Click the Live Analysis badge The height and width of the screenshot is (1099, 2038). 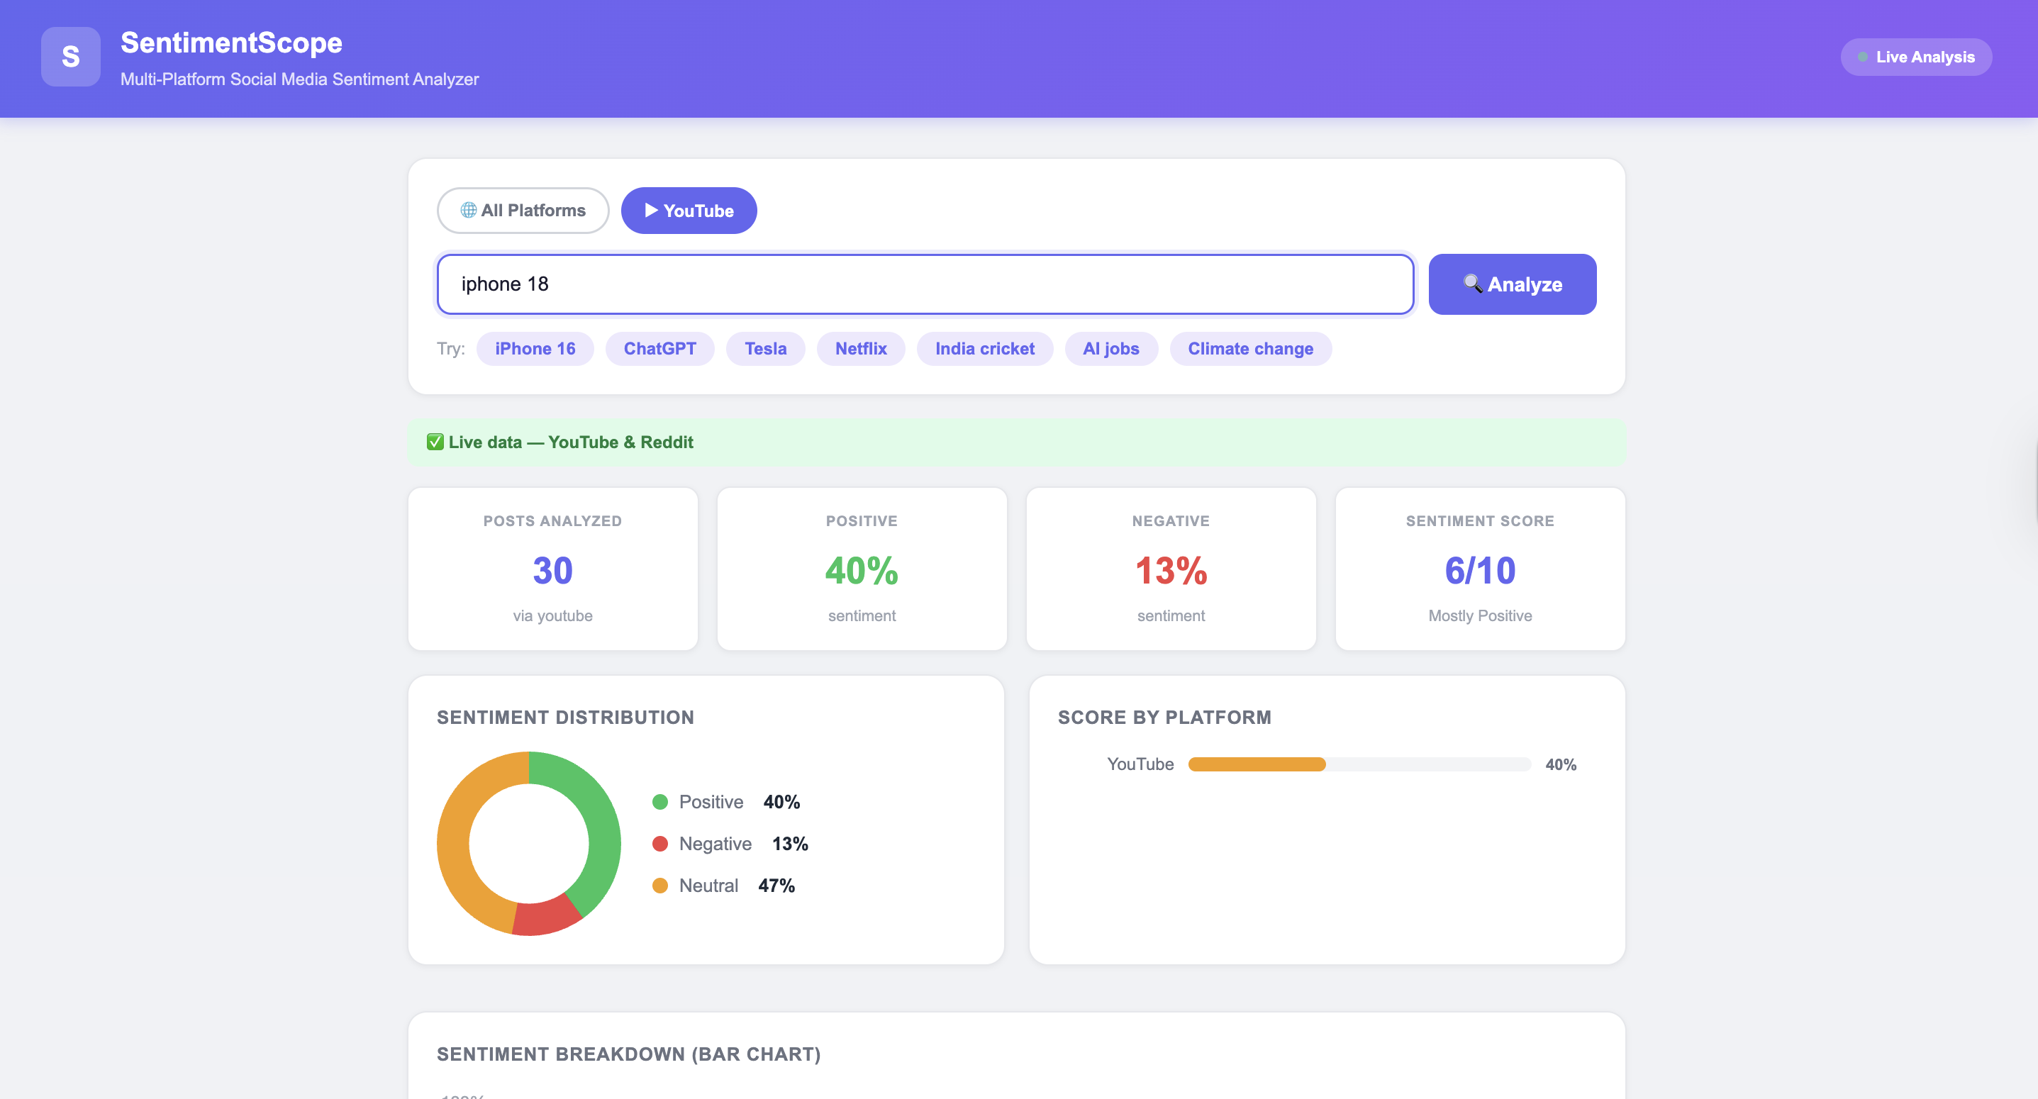click(1915, 57)
